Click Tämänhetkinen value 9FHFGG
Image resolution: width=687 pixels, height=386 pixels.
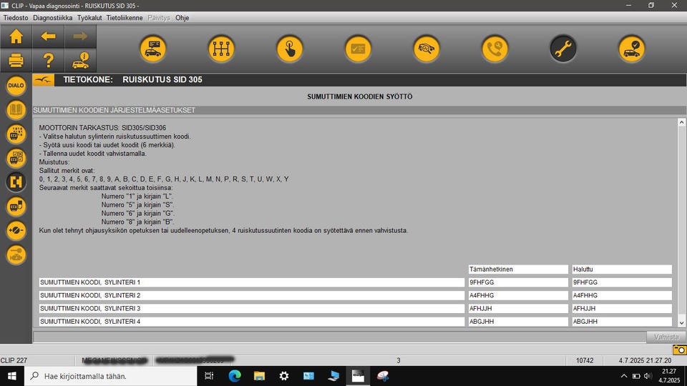[x=518, y=282]
